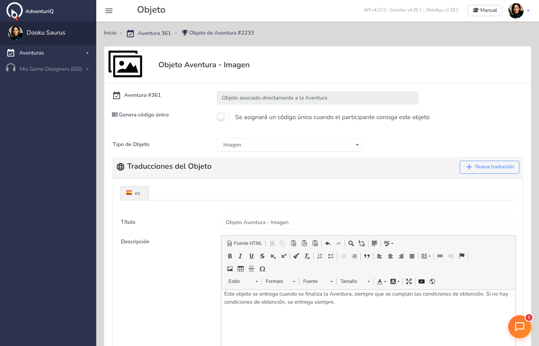
Task: Open the text color picker
Action: click(381, 281)
